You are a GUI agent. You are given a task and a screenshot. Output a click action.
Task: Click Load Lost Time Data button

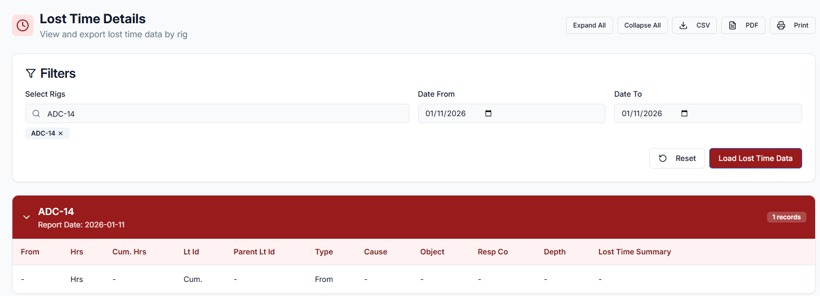755,158
